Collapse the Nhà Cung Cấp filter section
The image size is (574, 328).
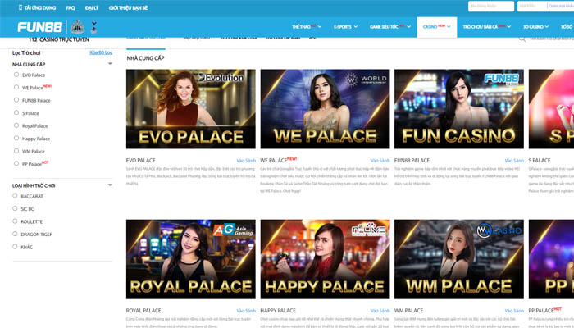click(x=110, y=64)
